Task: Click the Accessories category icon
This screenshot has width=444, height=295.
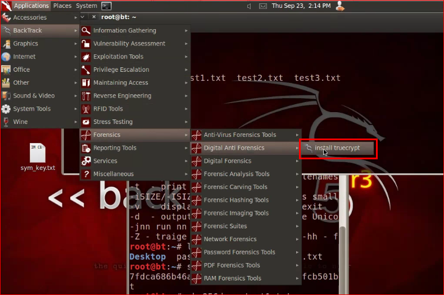Action: coord(6,17)
